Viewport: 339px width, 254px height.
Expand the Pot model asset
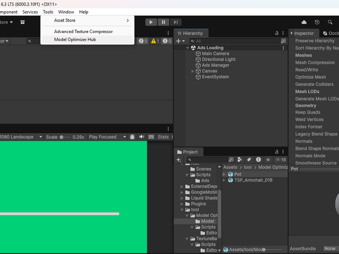click(x=224, y=174)
